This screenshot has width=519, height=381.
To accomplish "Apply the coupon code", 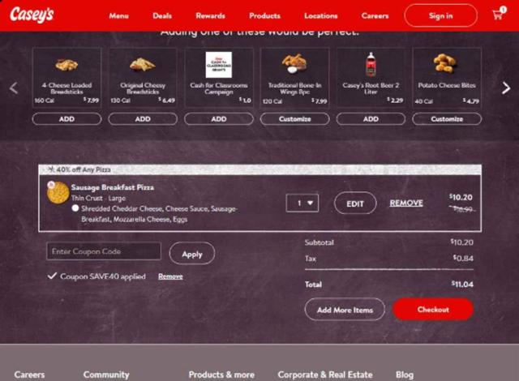I will tap(192, 254).
